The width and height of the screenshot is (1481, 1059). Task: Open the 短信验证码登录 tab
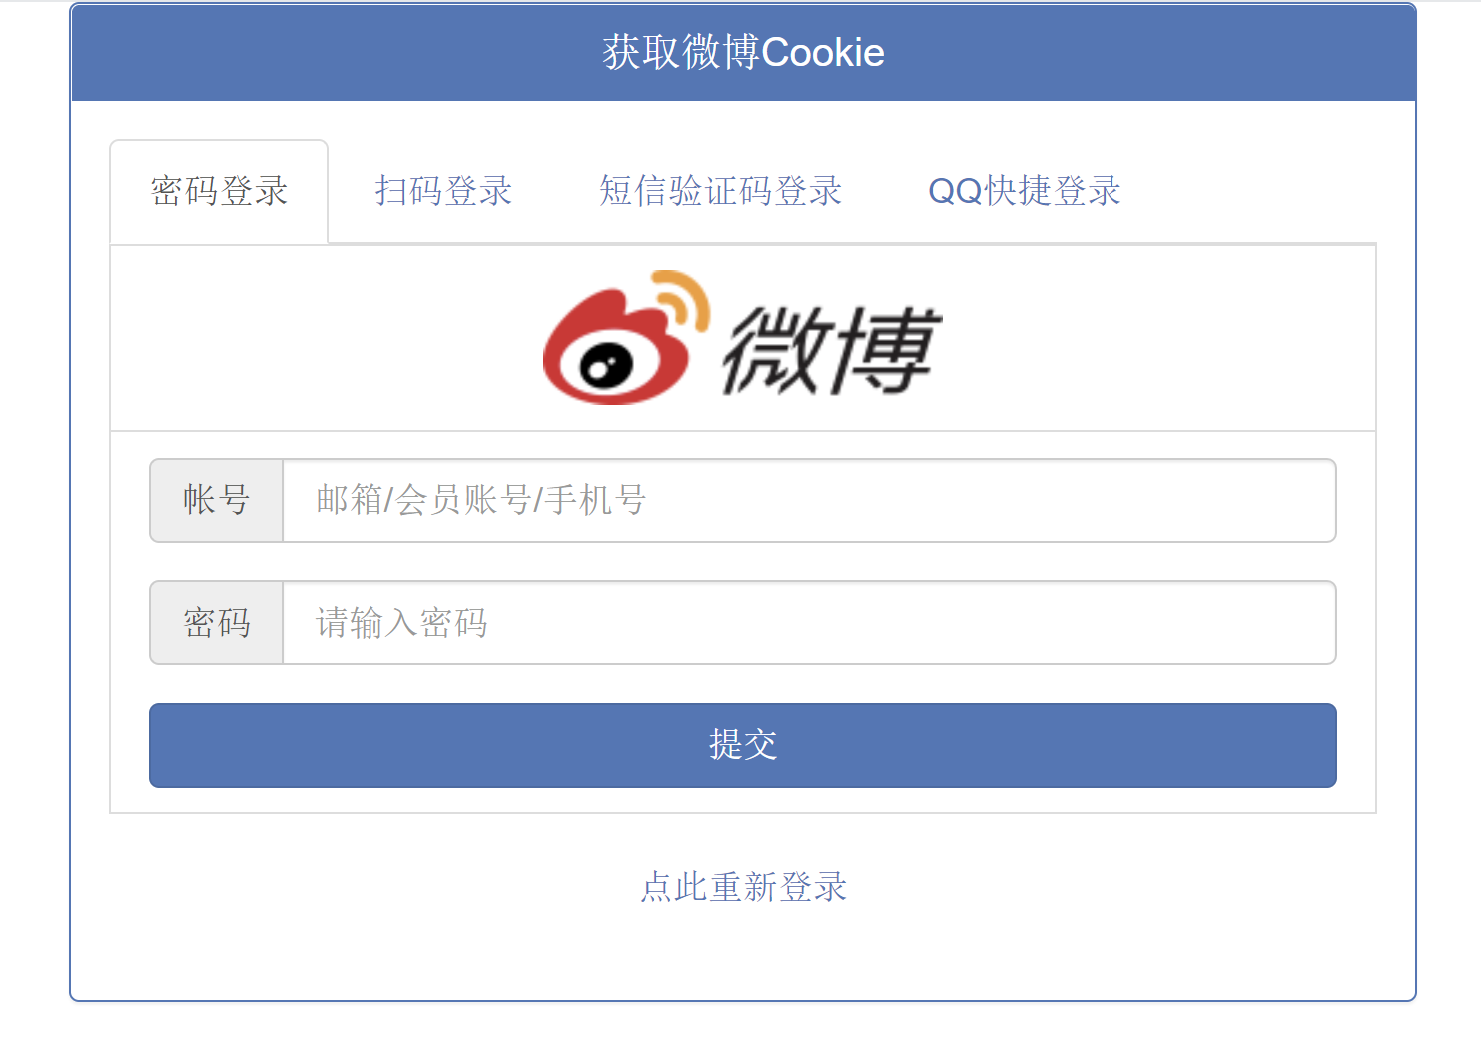[x=720, y=191]
